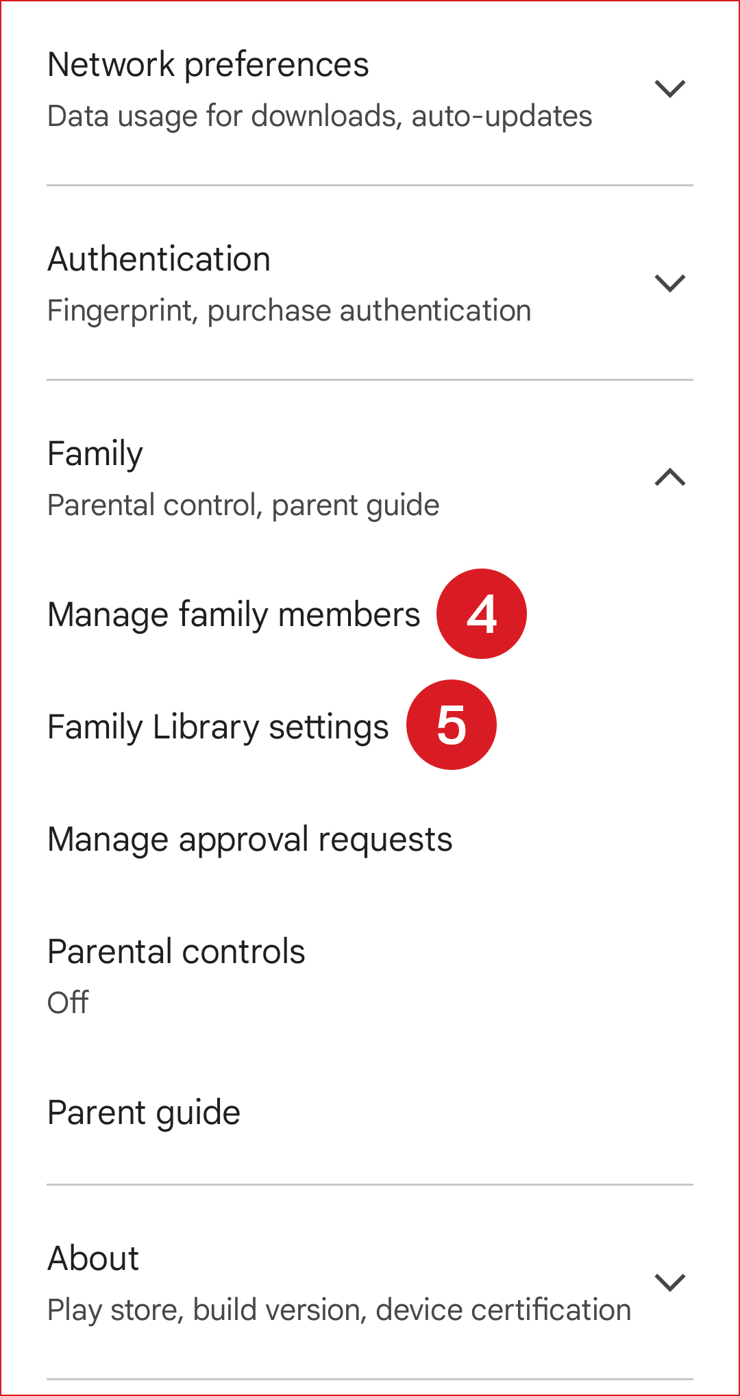Open Manage approval requests

point(250,839)
